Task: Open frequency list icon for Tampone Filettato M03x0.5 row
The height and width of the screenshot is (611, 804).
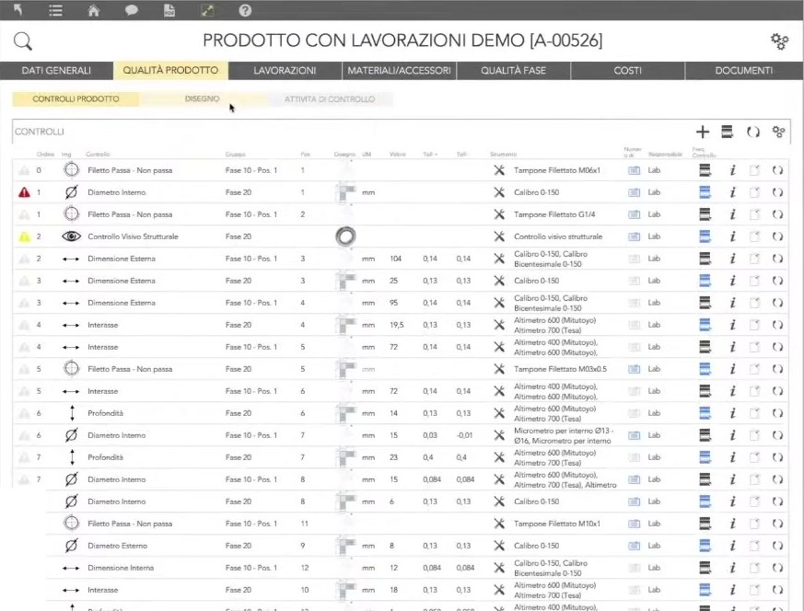Action: point(705,369)
